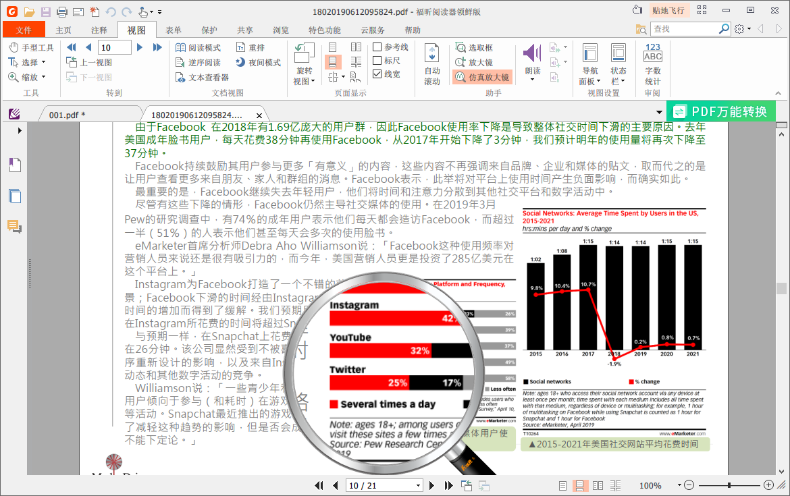Turn on 逆序阅读 reverse reading
The width and height of the screenshot is (790, 496).
point(198,63)
